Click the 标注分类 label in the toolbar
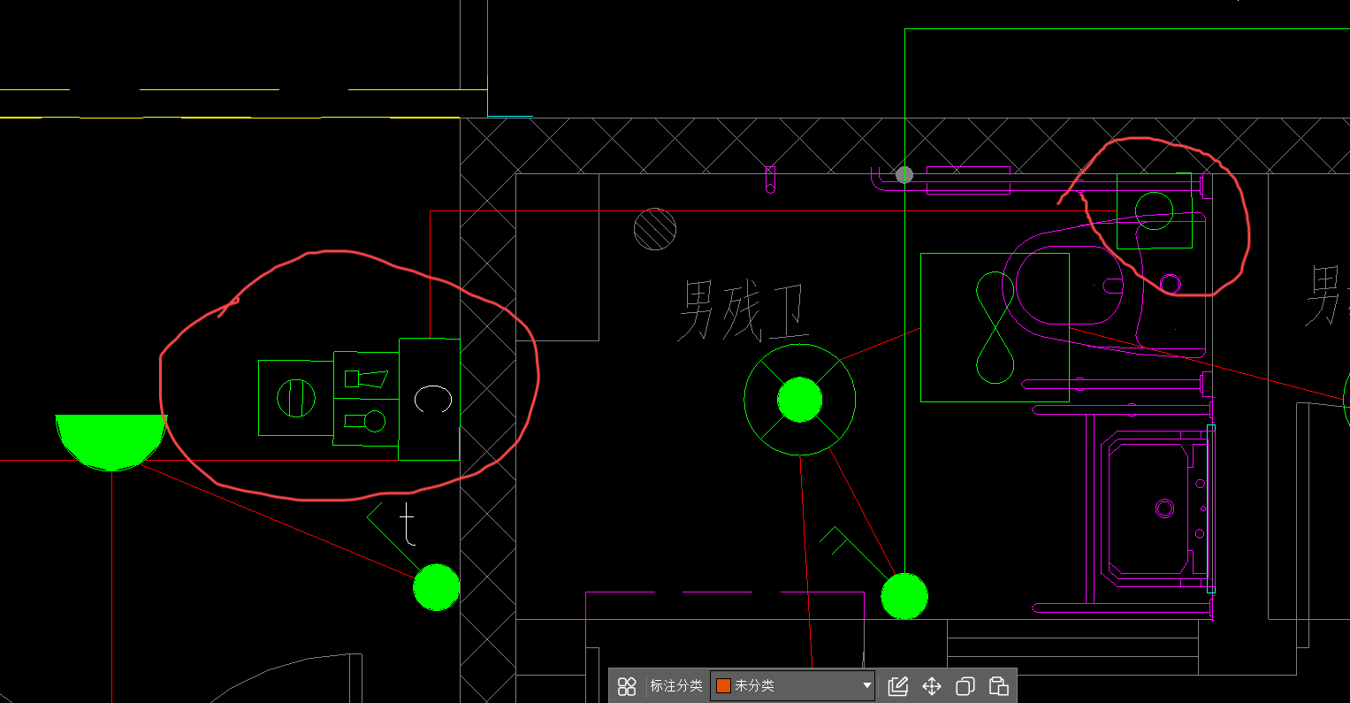This screenshot has height=703, width=1350. pyautogui.click(x=676, y=686)
